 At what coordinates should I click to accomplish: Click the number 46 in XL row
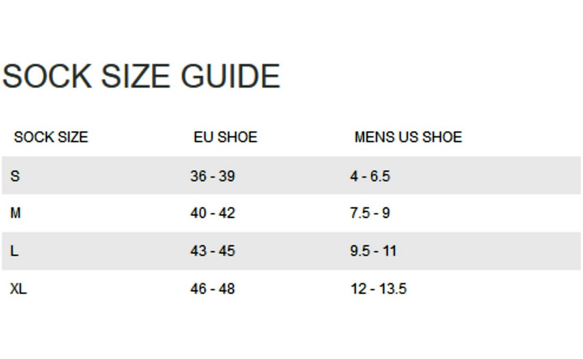199,289
